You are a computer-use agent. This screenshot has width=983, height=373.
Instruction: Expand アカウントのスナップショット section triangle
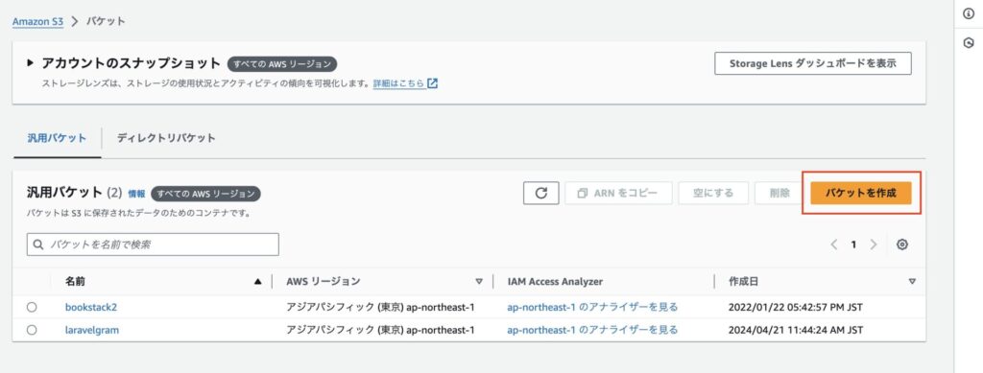point(30,63)
